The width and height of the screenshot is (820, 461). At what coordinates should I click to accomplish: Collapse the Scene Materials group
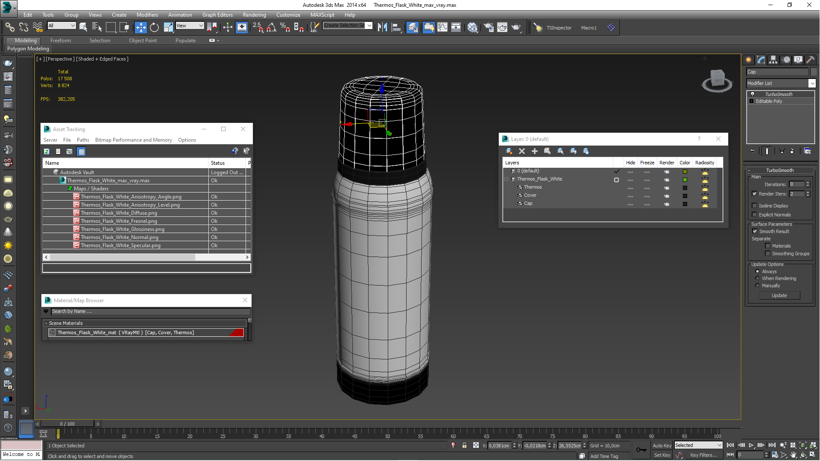tap(46, 323)
